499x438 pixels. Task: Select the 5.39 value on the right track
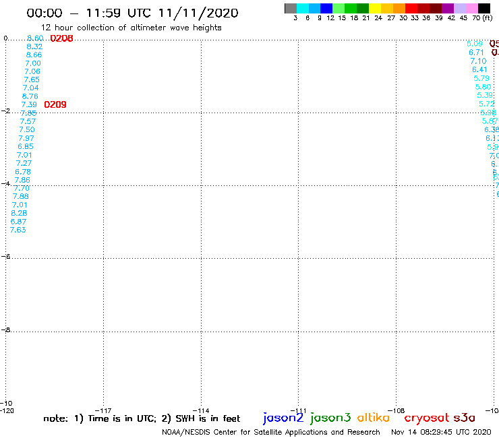(x=485, y=95)
